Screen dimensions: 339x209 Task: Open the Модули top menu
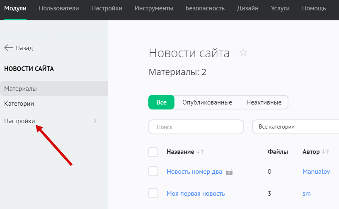(x=15, y=8)
